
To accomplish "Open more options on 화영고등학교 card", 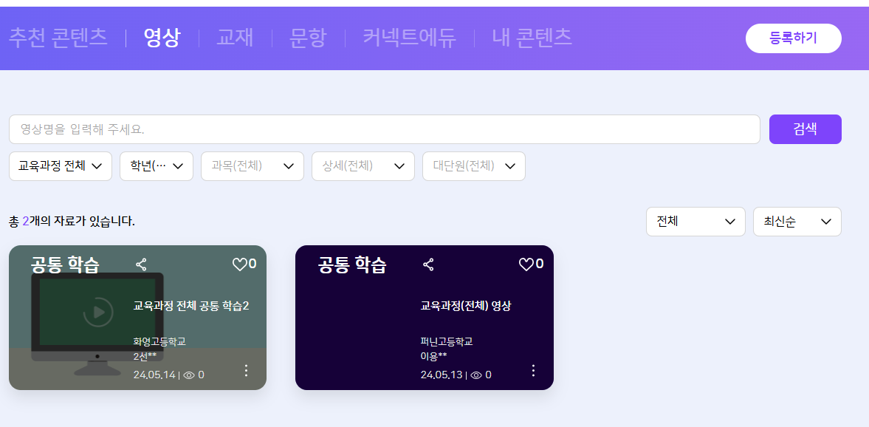I will [x=247, y=370].
